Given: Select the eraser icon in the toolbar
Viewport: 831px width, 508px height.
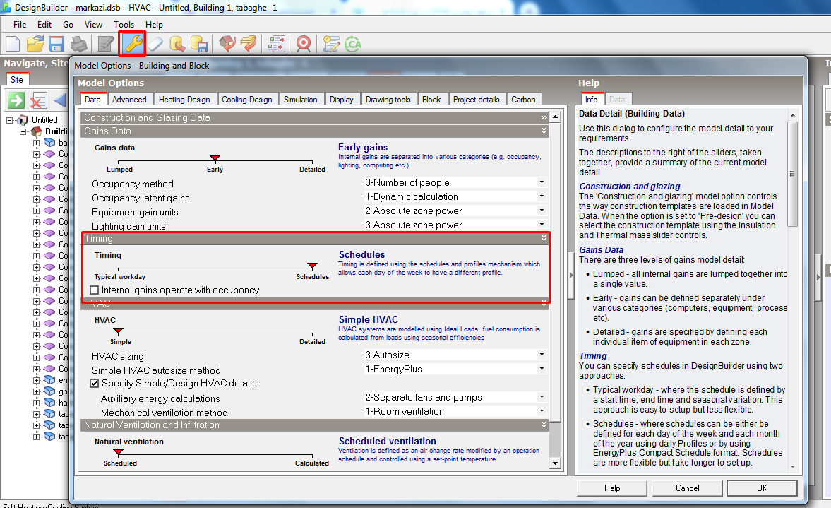Looking at the screenshot, I should (155, 44).
